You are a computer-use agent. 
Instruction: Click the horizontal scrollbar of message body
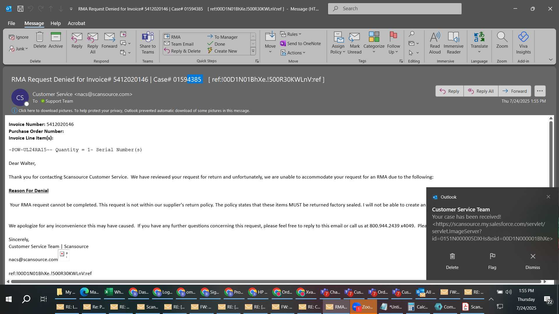pyautogui.click(x=276, y=281)
